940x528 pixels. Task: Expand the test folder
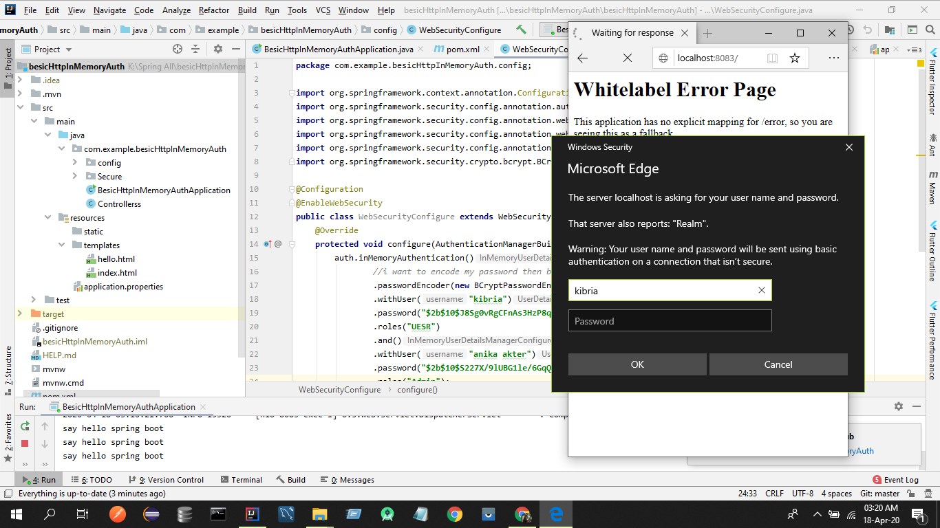pos(32,300)
